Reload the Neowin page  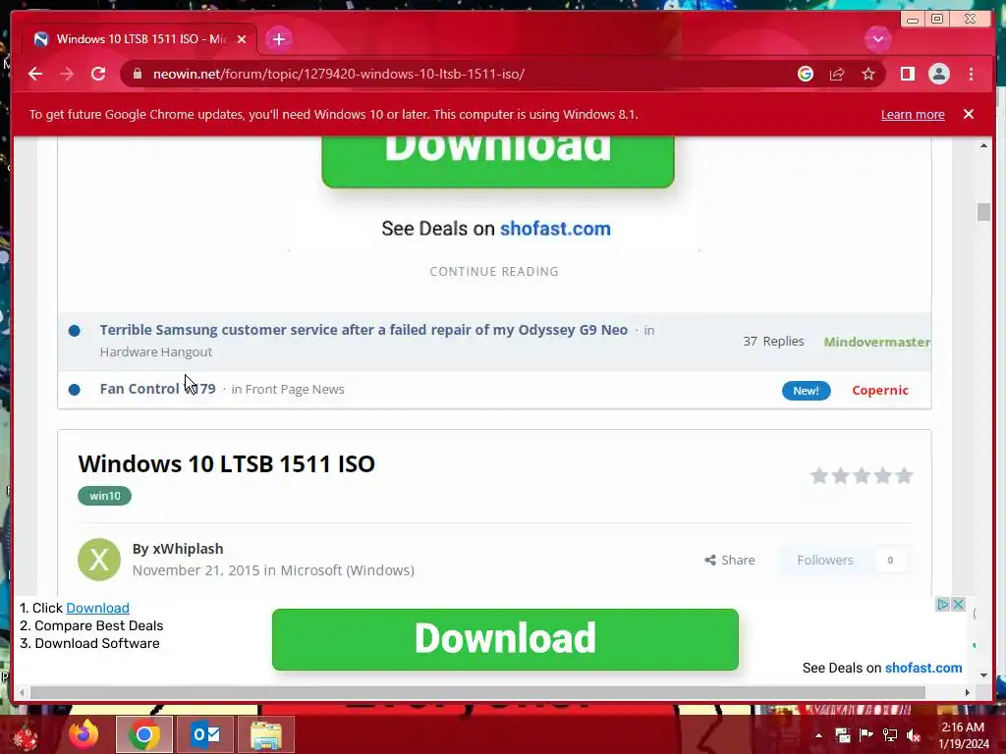pyautogui.click(x=98, y=74)
